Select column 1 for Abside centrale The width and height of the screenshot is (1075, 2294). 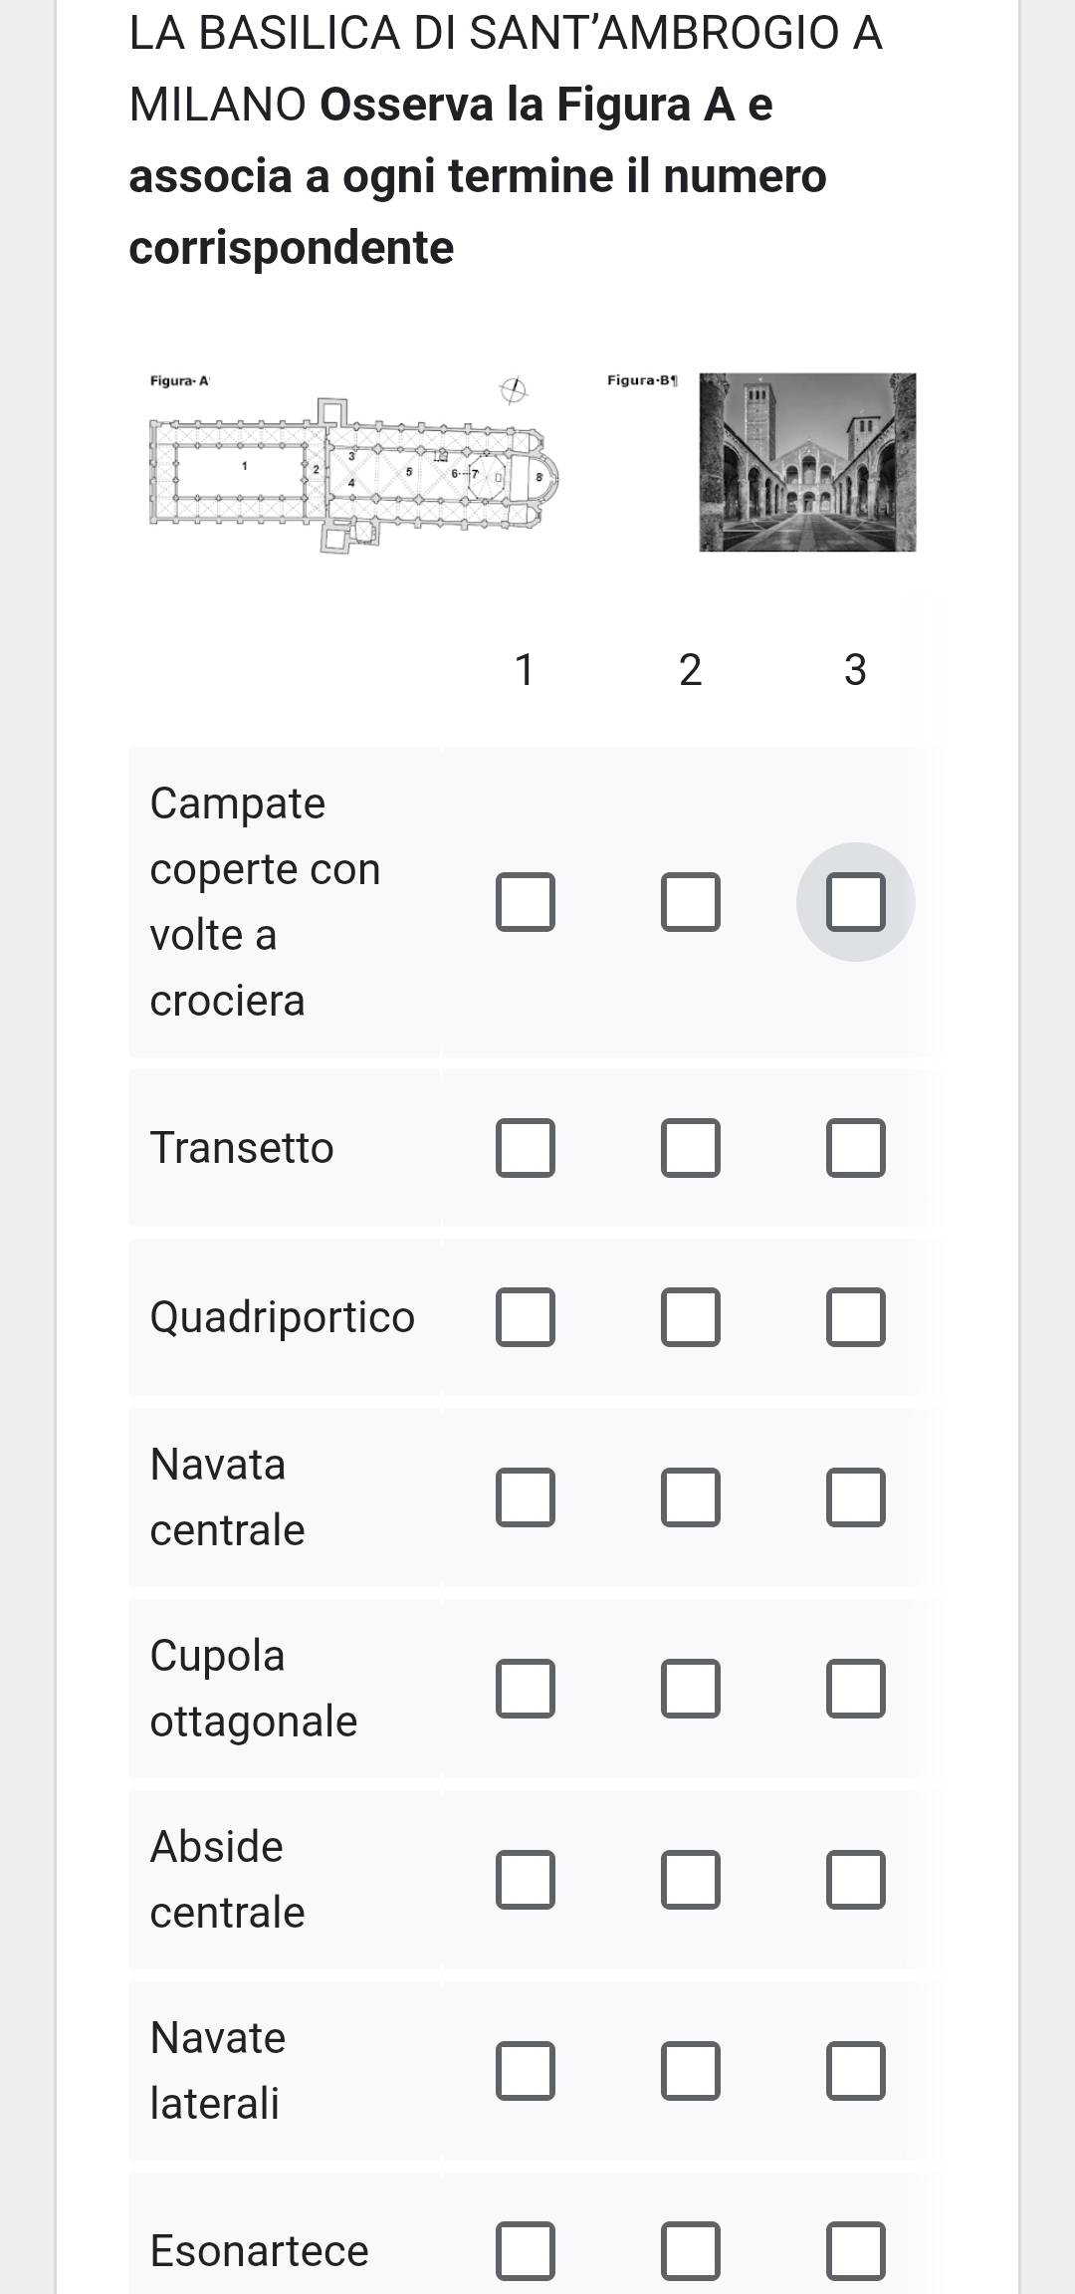pos(526,1880)
